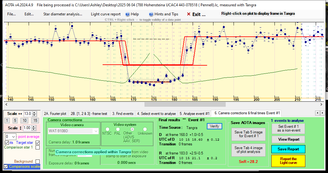Open the point average dropdown
This screenshot has height=173, width=328.
pyautogui.click(x=13, y=137)
